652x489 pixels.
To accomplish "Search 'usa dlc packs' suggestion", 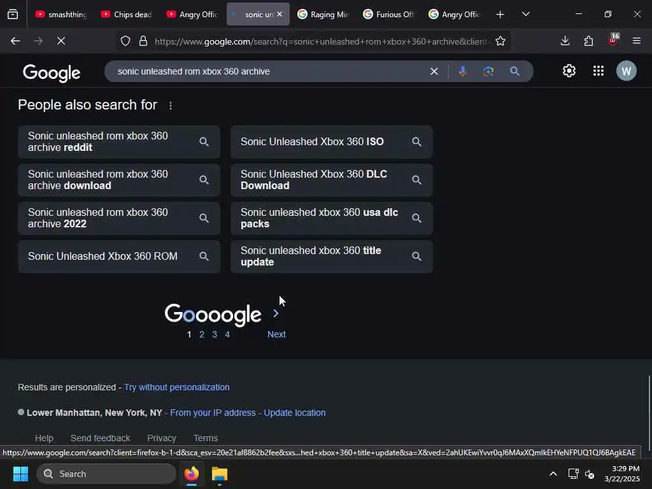I will pyautogui.click(x=332, y=218).
